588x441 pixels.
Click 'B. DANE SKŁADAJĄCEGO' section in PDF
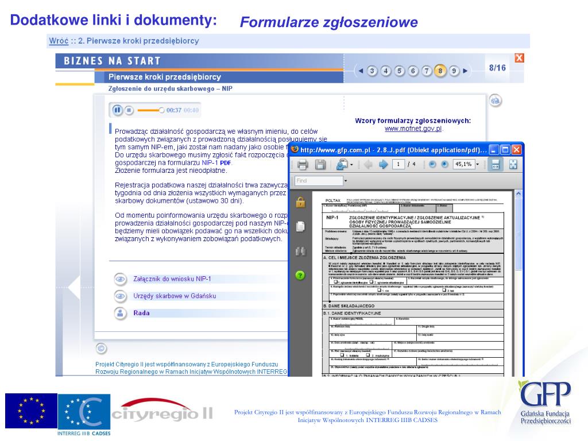coord(349,306)
